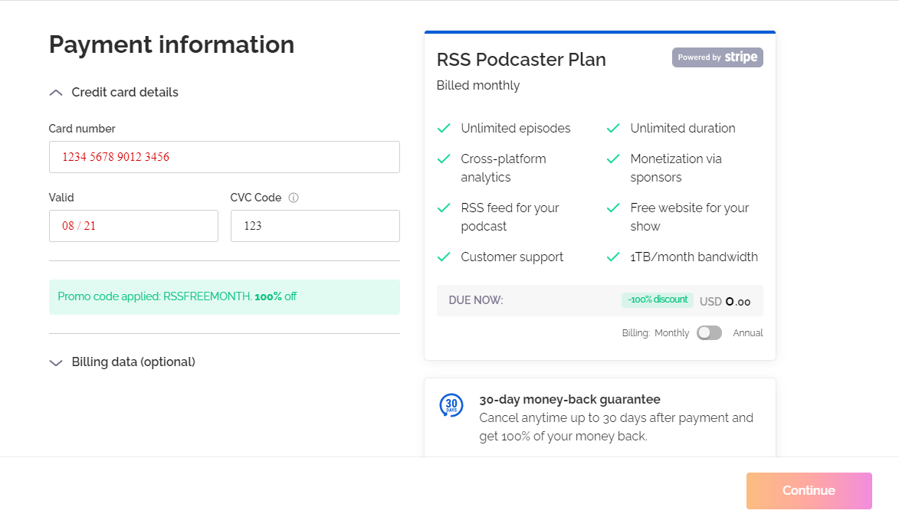Viewport: 899px width, 517px height.
Task: Click the Powered by Stripe badge
Action: point(717,57)
